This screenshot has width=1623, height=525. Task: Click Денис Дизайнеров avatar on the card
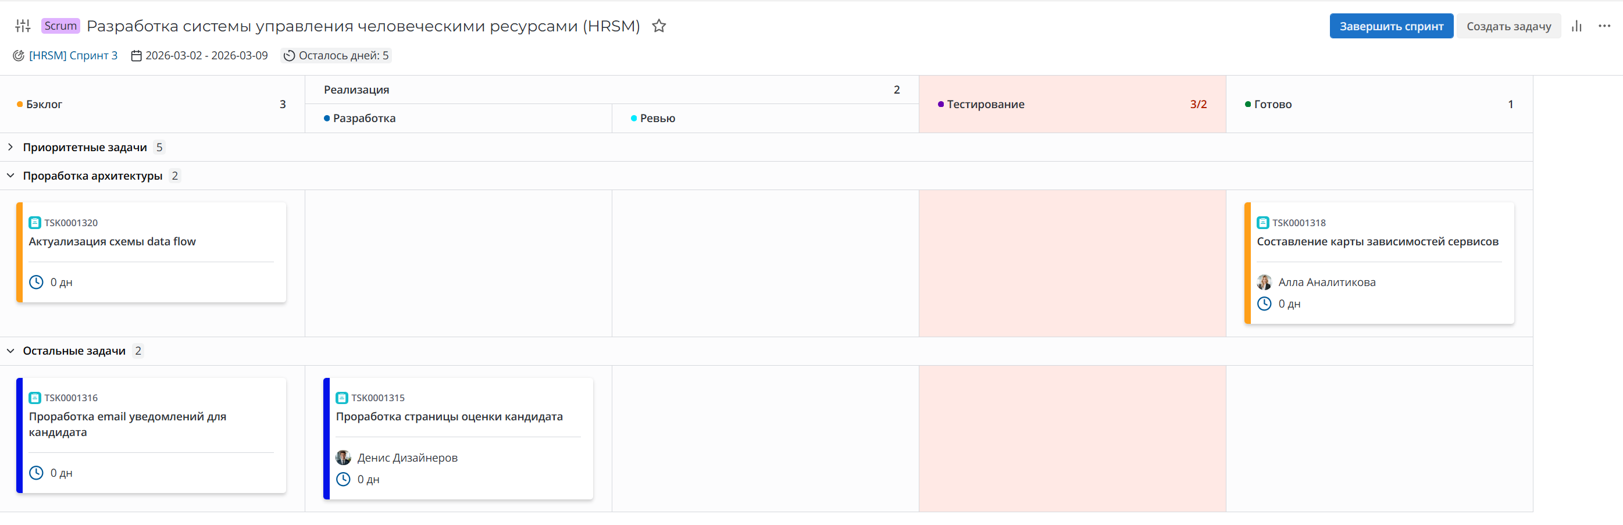tap(343, 458)
